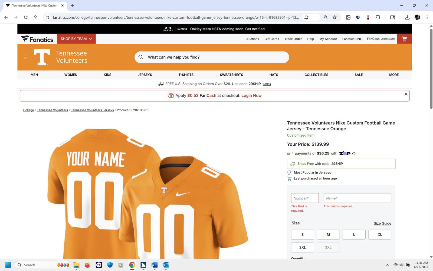Show hidden system tray icons

pos(387,265)
